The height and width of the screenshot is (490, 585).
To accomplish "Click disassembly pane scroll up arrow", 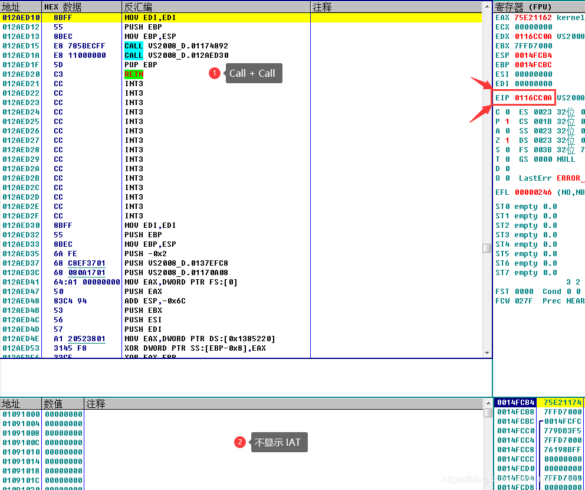I will click(x=487, y=6).
